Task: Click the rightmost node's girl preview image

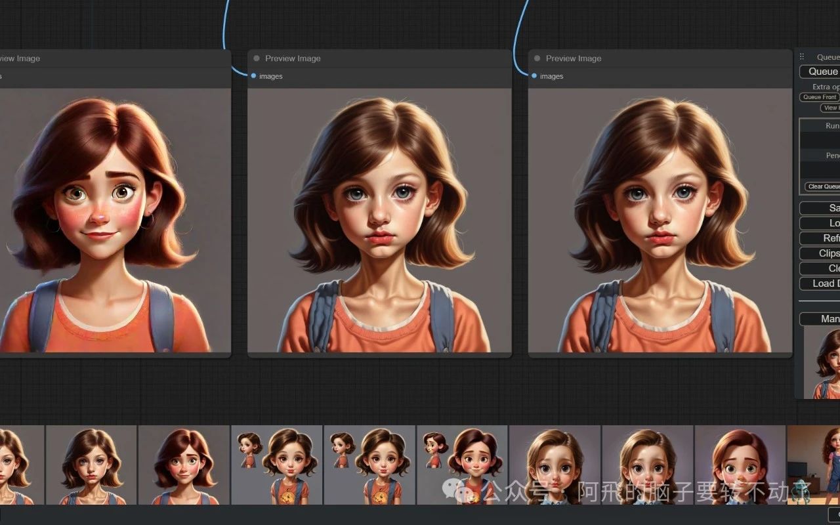Action: tap(660, 220)
